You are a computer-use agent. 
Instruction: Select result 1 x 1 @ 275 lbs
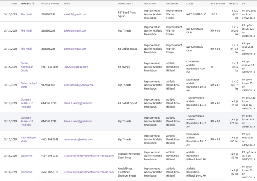[x=234, y=121]
